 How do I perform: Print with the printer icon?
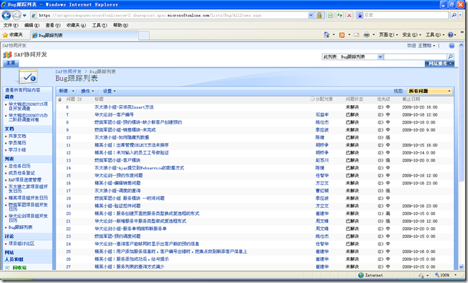(366, 35)
